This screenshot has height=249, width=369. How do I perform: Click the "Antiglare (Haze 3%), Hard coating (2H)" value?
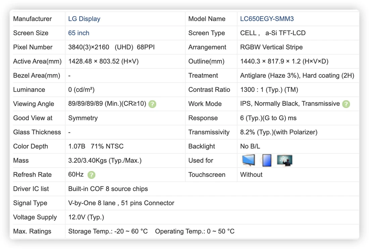pos(297,75)
